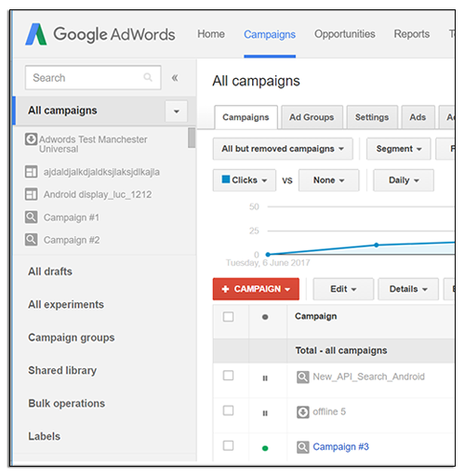
Task: Select the Campaigns top navigation item
Action: click(270, 34)
